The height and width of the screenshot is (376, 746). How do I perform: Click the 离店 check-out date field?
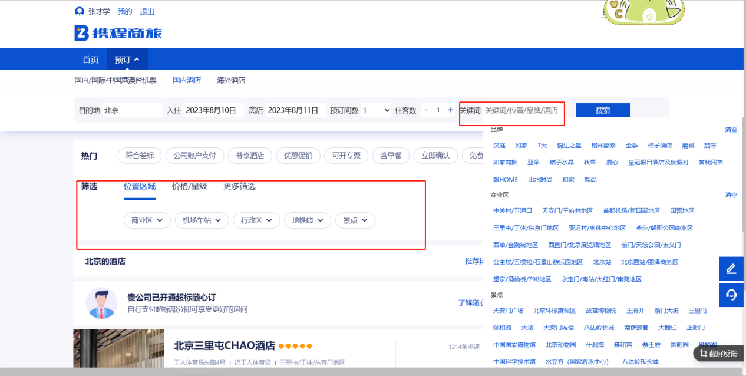[x=295, y=110]
